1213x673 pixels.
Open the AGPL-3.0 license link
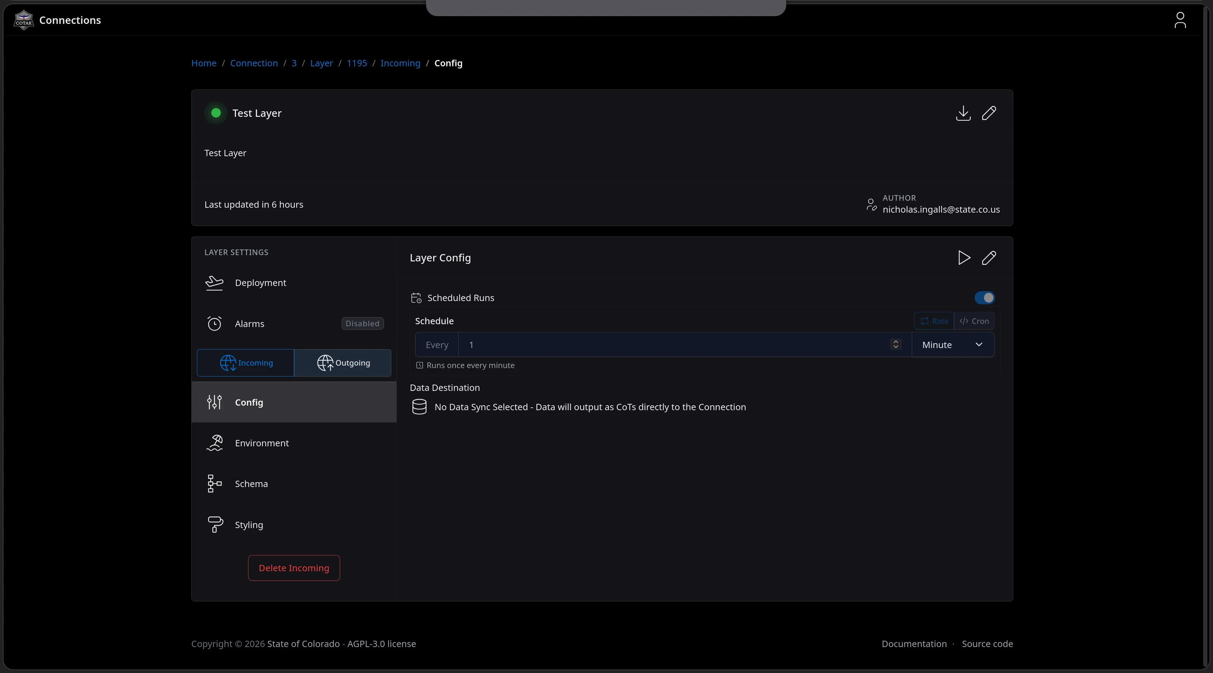[x=382, y=644]
